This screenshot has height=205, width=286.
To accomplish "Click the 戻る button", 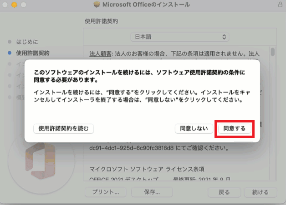I will click(x=224, y=192).
